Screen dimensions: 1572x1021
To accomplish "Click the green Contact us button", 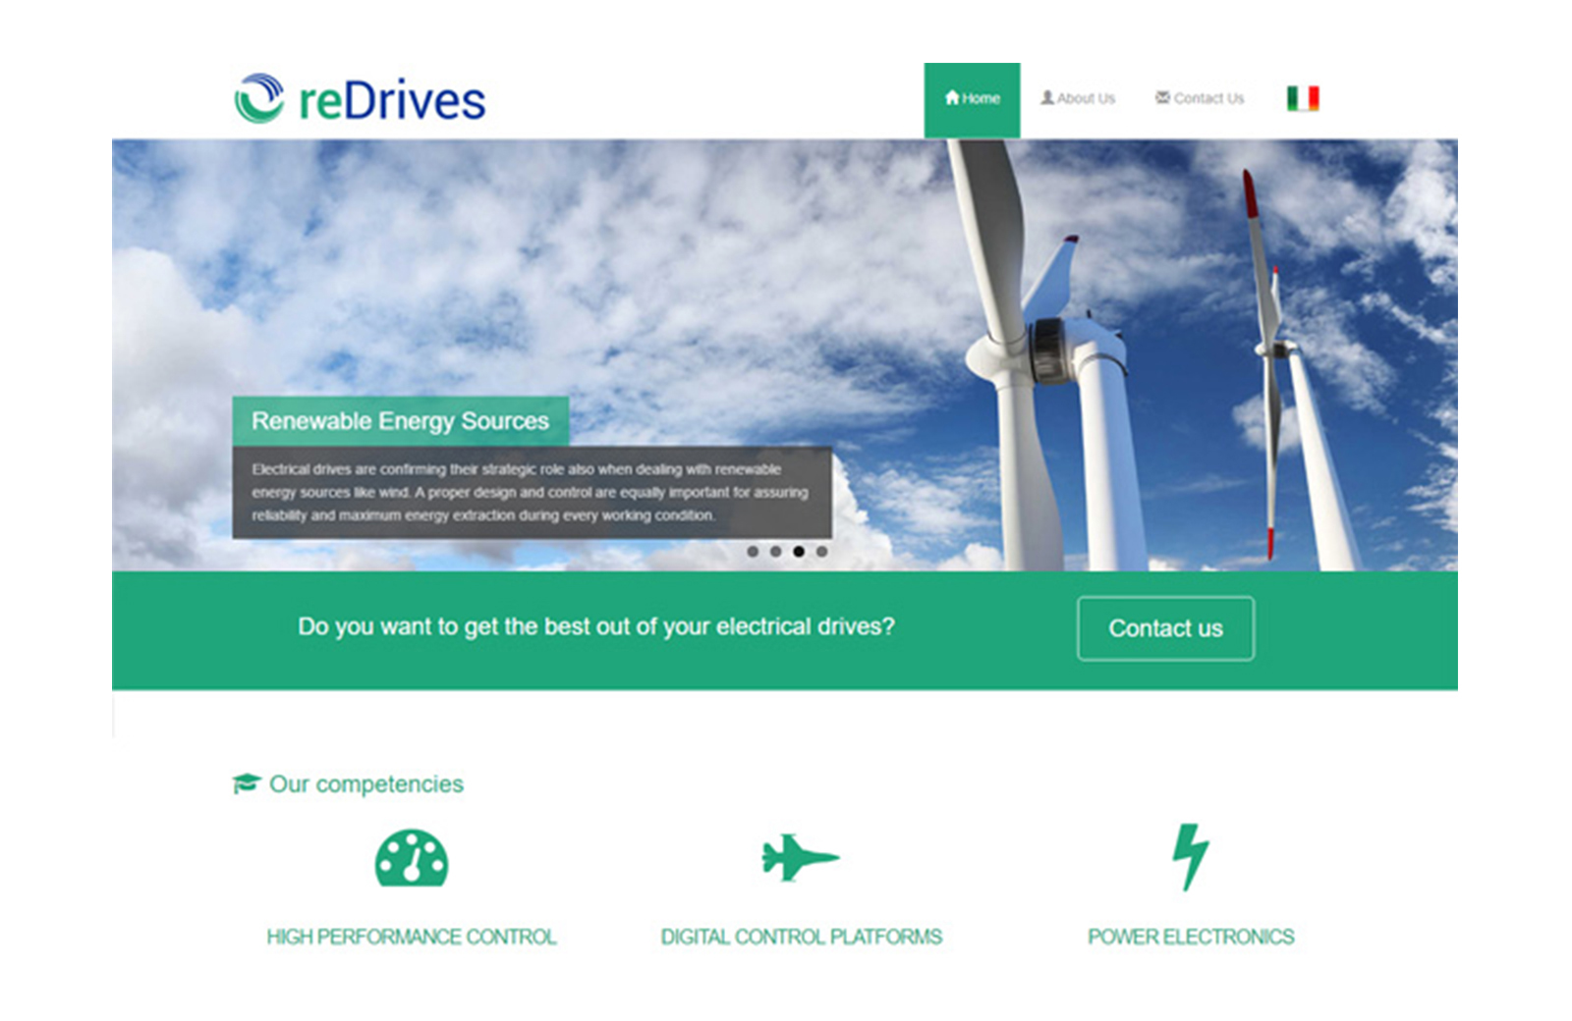I will 1165,628.
